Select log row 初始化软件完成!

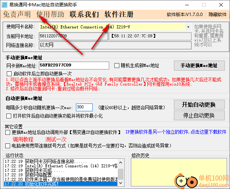61,184
